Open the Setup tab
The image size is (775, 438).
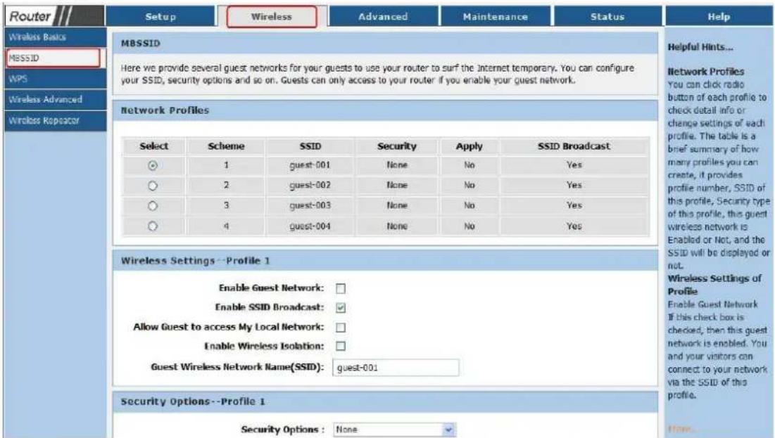click(160, 16)
